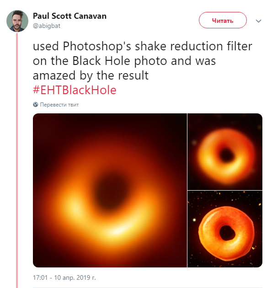Select the @abigbat handle
This screenshot has height=288, width=277.
[x=47, y=26]
